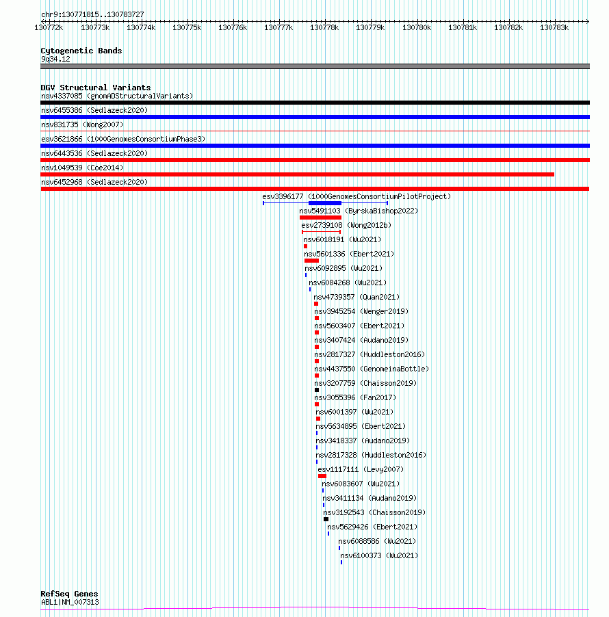The image size is (609, 617).
Task: Open variant nsv6001397 (Wu2021)
Action: tap(354, 412)
